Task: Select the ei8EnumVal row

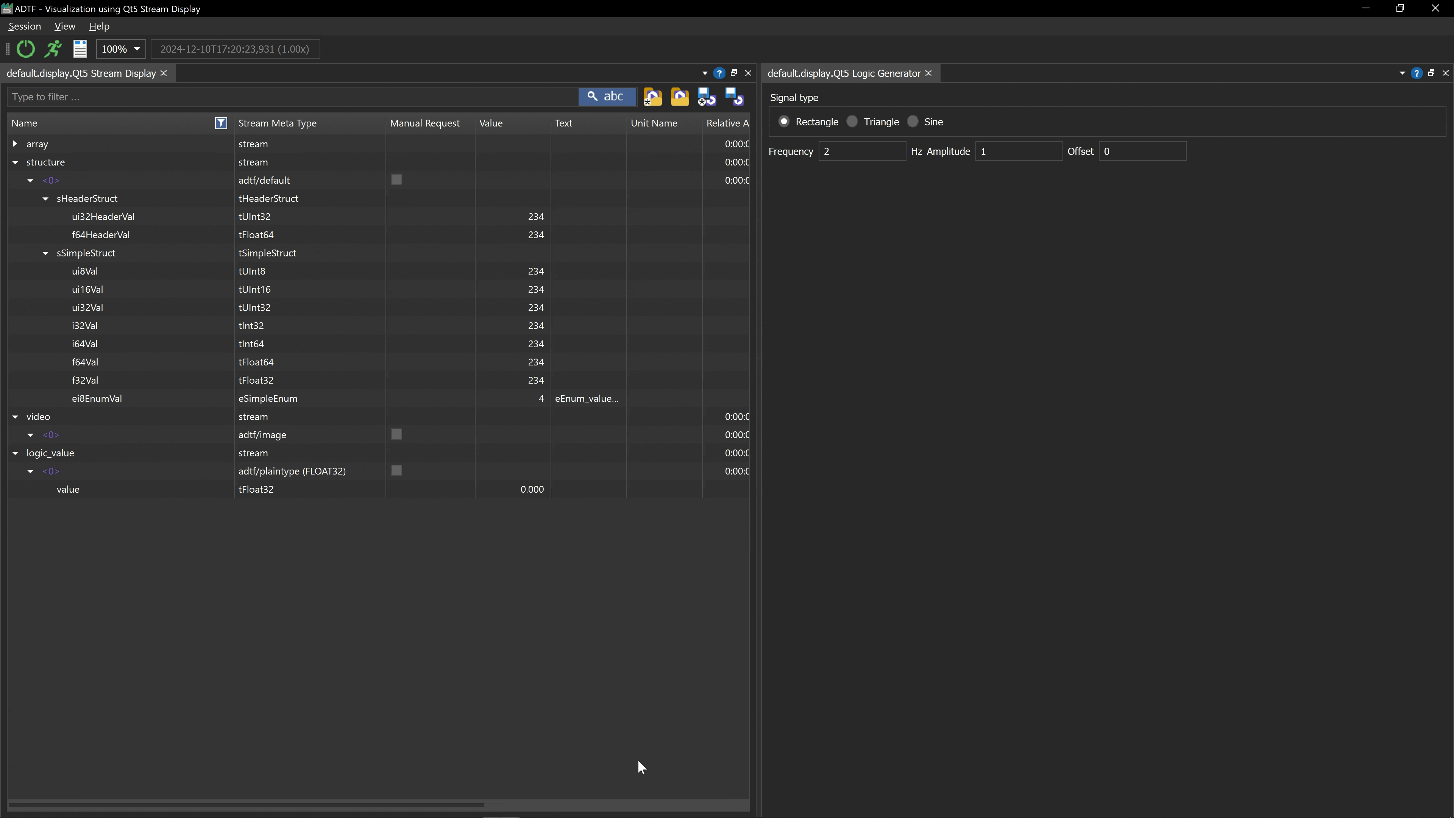Action: (378, 398)
